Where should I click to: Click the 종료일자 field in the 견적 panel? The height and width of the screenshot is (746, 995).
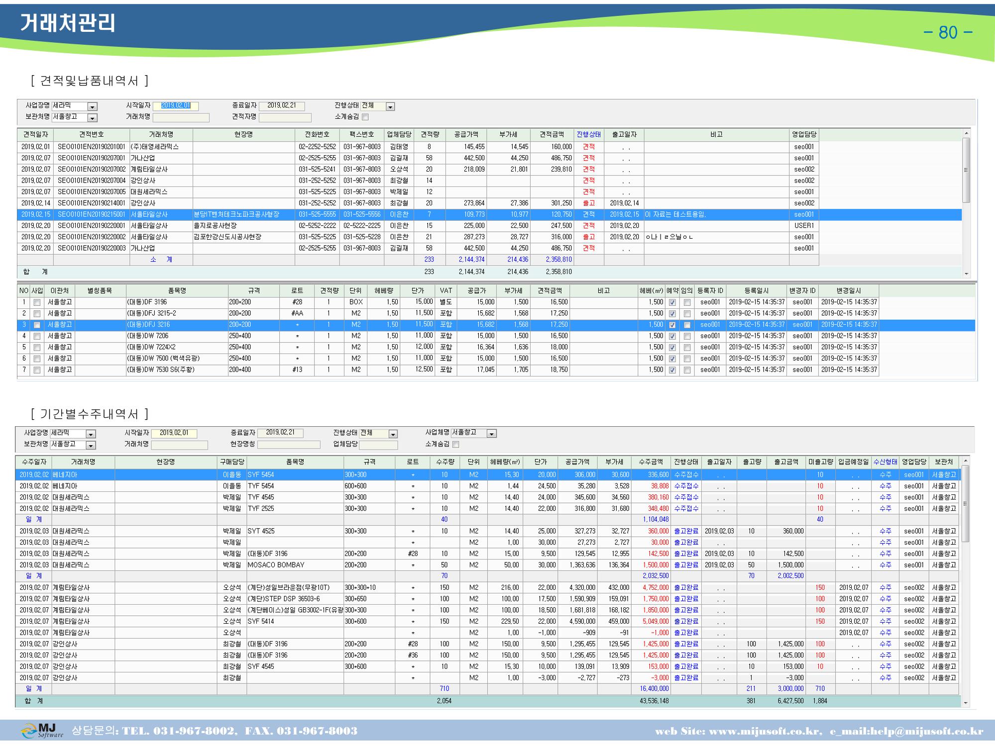282,106
